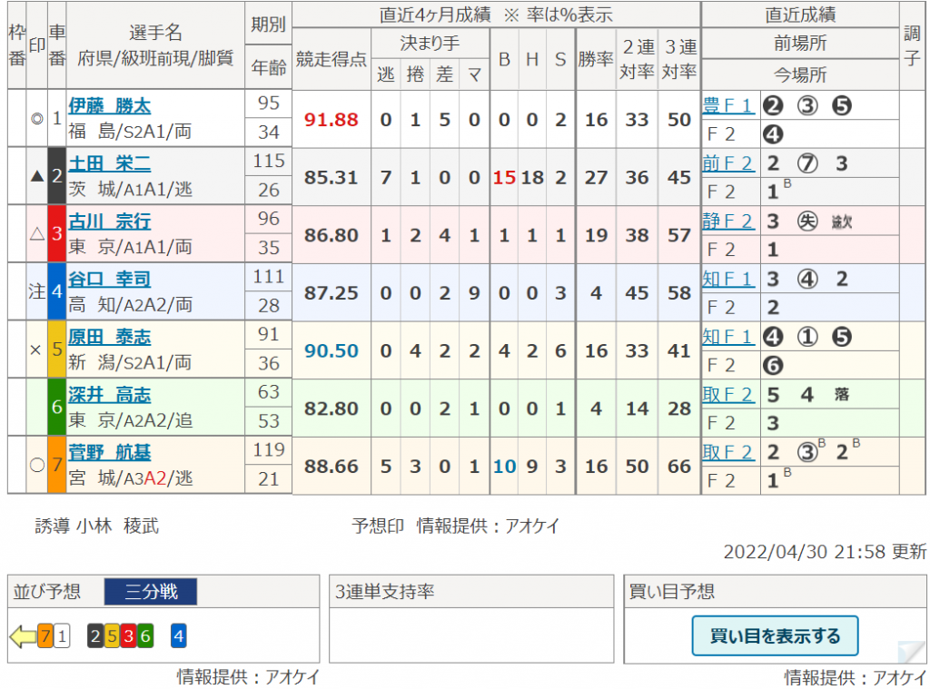Click green car number 6 cell
The image size is (930, 689).
(x=57, y=408)
